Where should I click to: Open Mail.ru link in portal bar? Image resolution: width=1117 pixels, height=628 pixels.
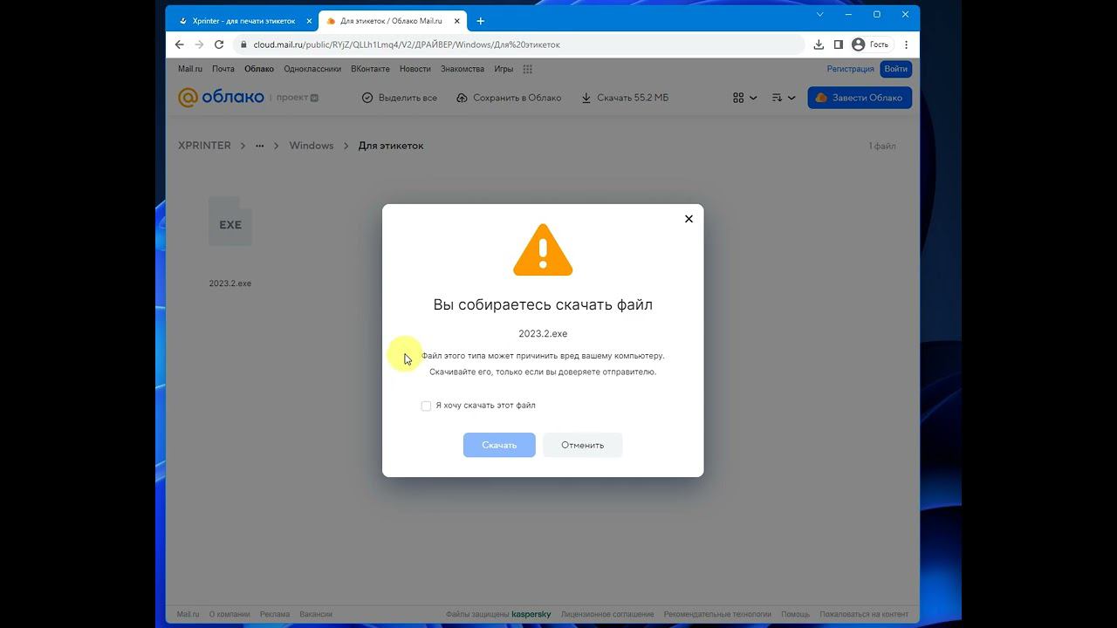click(190, 69)
